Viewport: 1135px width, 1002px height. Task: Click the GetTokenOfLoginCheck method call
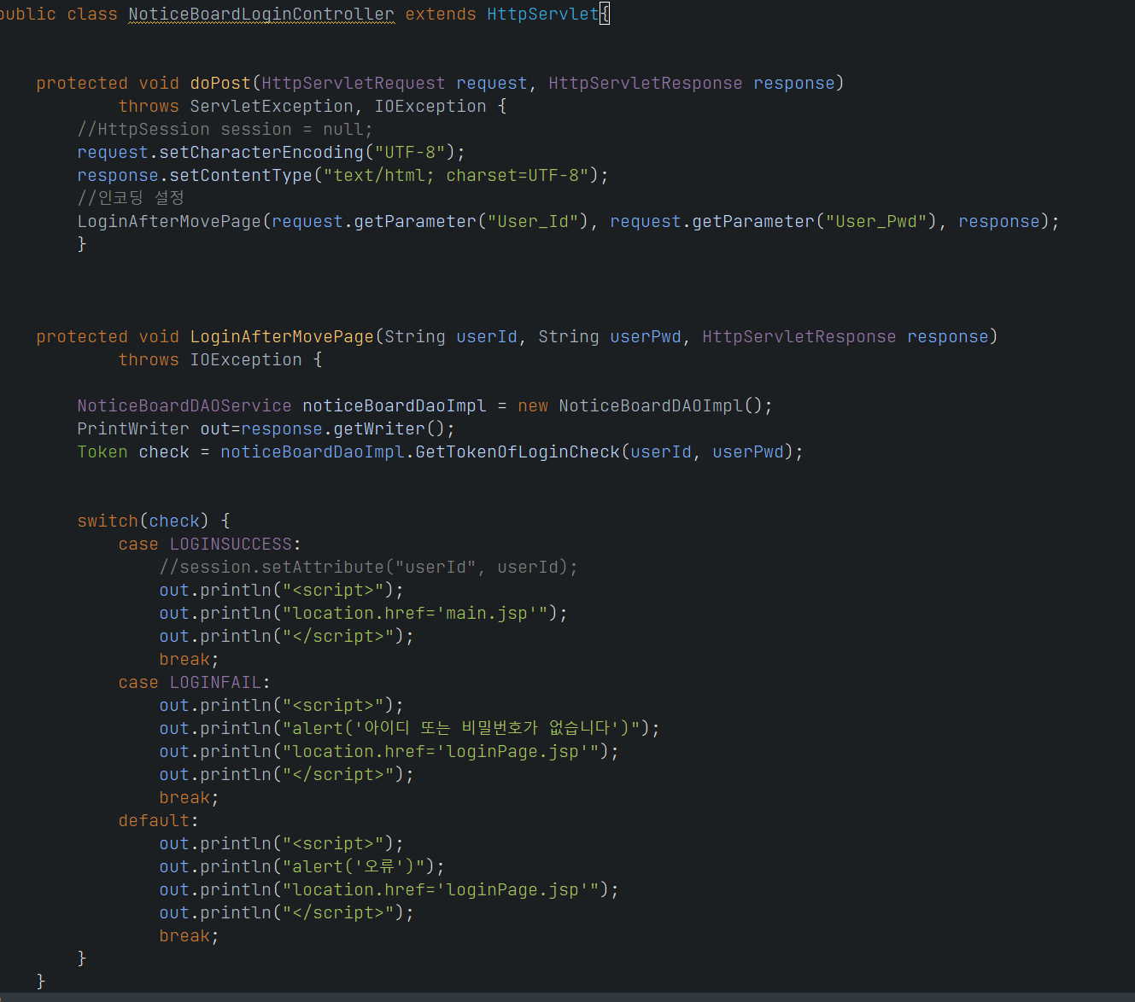tap(518, 452)
